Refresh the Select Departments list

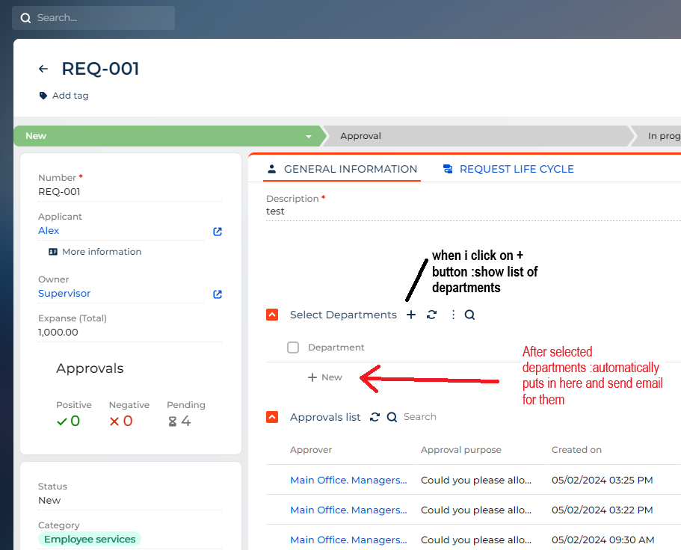click(432, 315)
